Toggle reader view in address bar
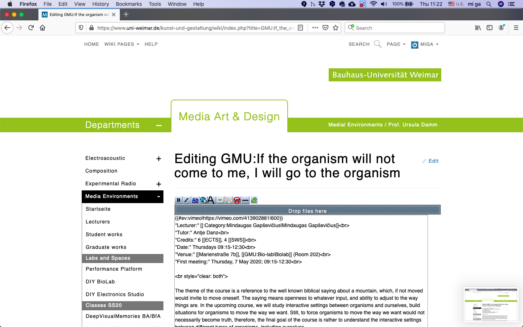523x327 pixels. 300,28
